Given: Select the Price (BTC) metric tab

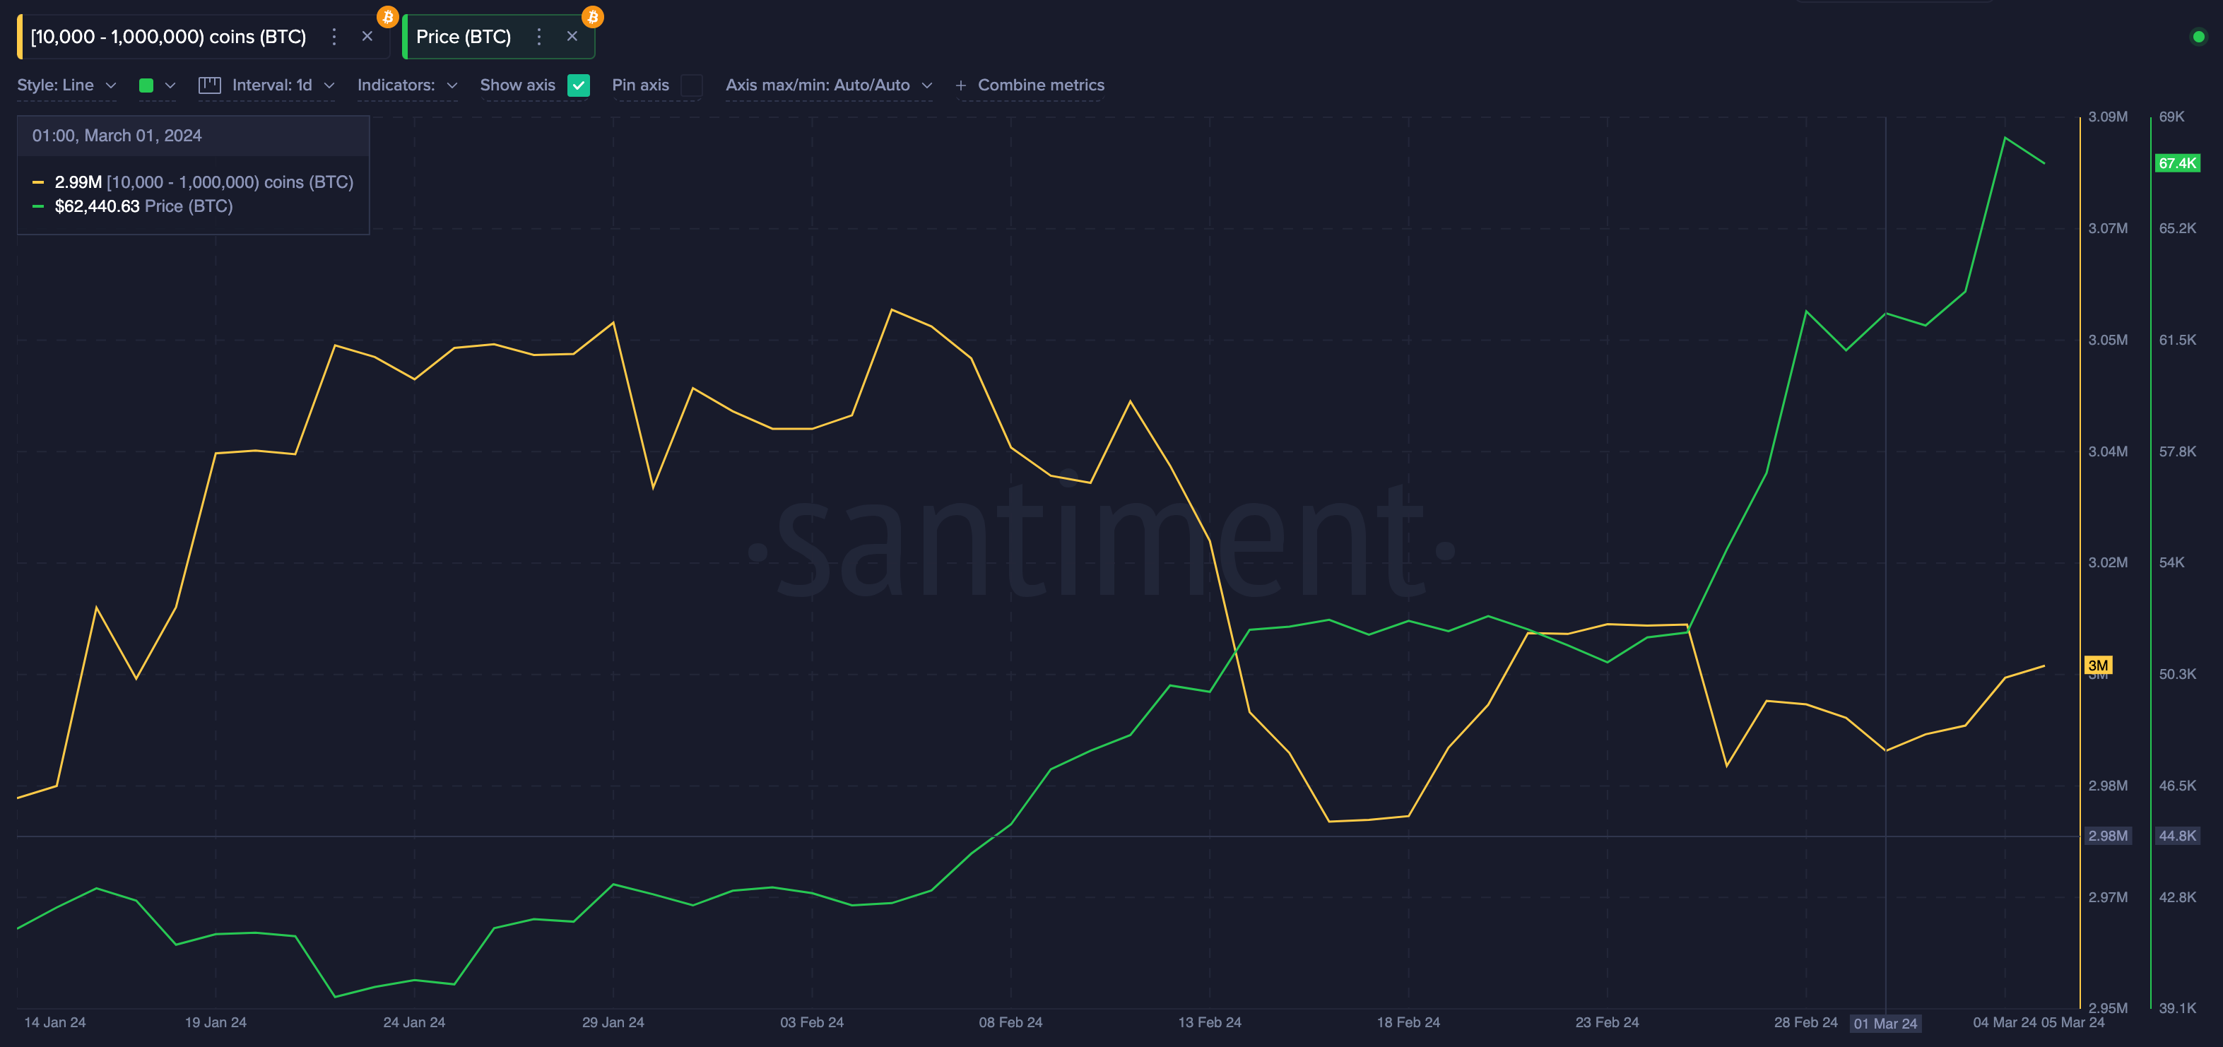Looking at the screenshot, I should pyautogui.click(x=464, y=36).
